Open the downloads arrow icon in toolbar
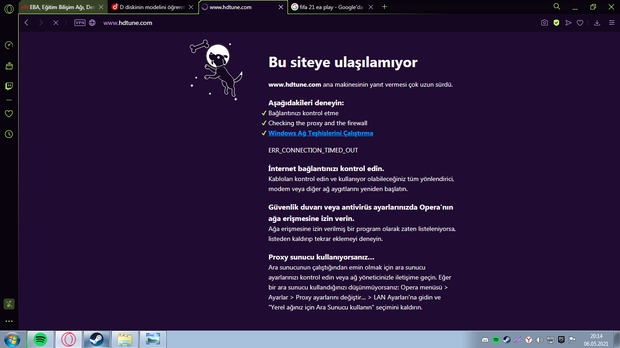Viewport: 620px width, 348px height. (597, 23)
